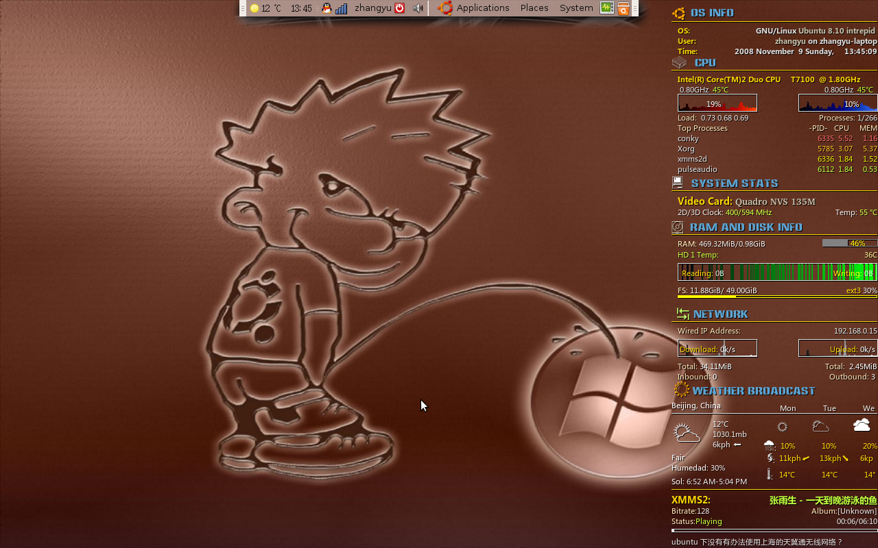Screen dimensions: 878x548
Task: Click the 'GNU/Linux Ubuntu 8.10 intrepid' text
Action: point(816,31)
